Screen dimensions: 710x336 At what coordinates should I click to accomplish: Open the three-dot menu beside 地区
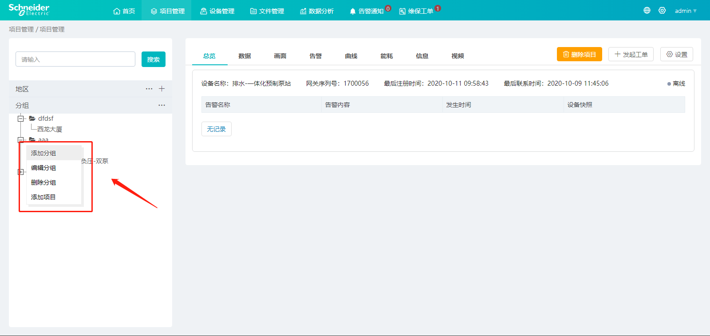[x=149, y=89]
